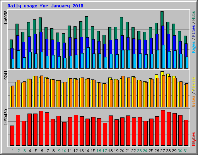Click the red KBytes bar for day 31
The width and height of the screenshot is (198, 155).
tap(186, 133)
